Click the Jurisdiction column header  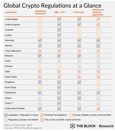coord(11,12)
